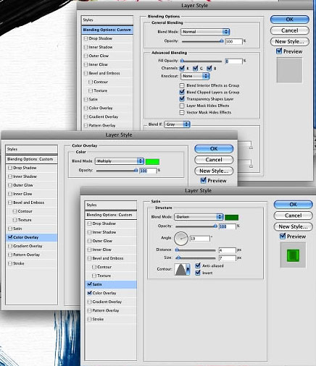Select Drop Shadow in the top dialog list
316x366 pixels.
pos(107,38)
